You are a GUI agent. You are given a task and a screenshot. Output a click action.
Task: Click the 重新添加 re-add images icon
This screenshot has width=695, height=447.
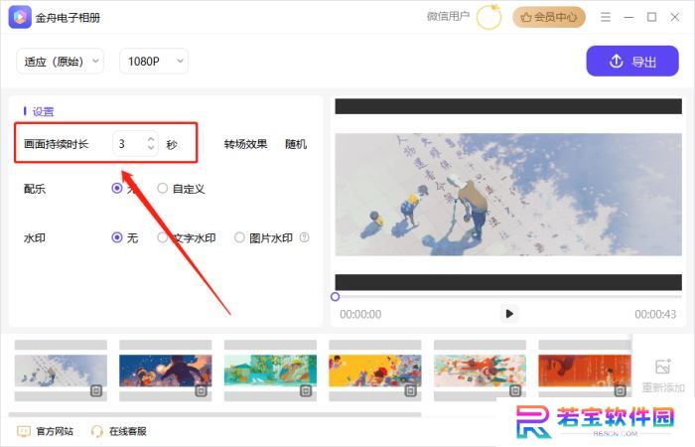tap(663, 368)
